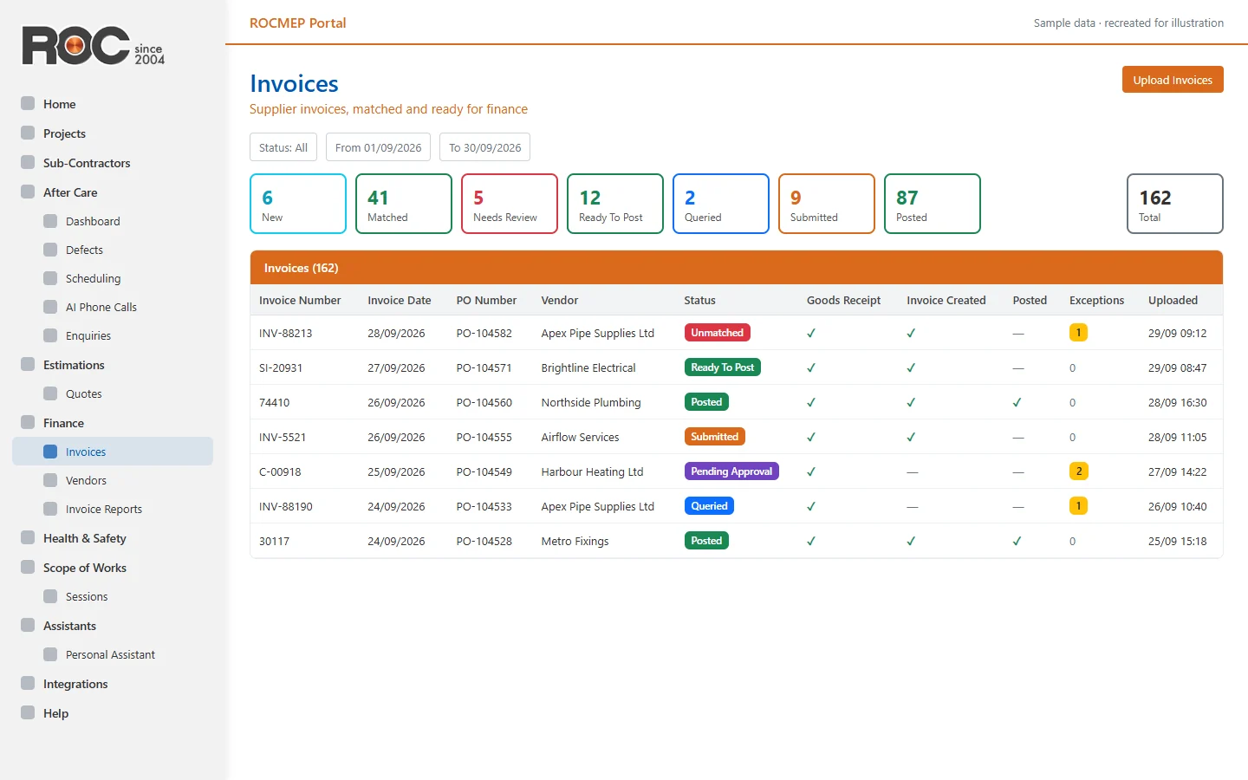
Task: Filter by the 41 Matched card
Action: [x=404, y=204]
